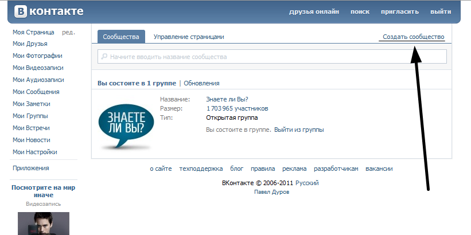Open о сайте footer link
Viewport: 471px width, 235px height.
(161, 169)
